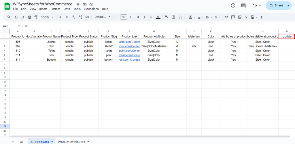The image size is (295, 144).
Task: Open the Share options arrow
Action: click(288, 5)
